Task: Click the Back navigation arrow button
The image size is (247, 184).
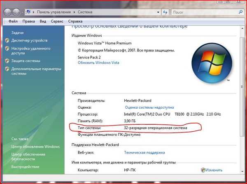Action: point(7,12)
